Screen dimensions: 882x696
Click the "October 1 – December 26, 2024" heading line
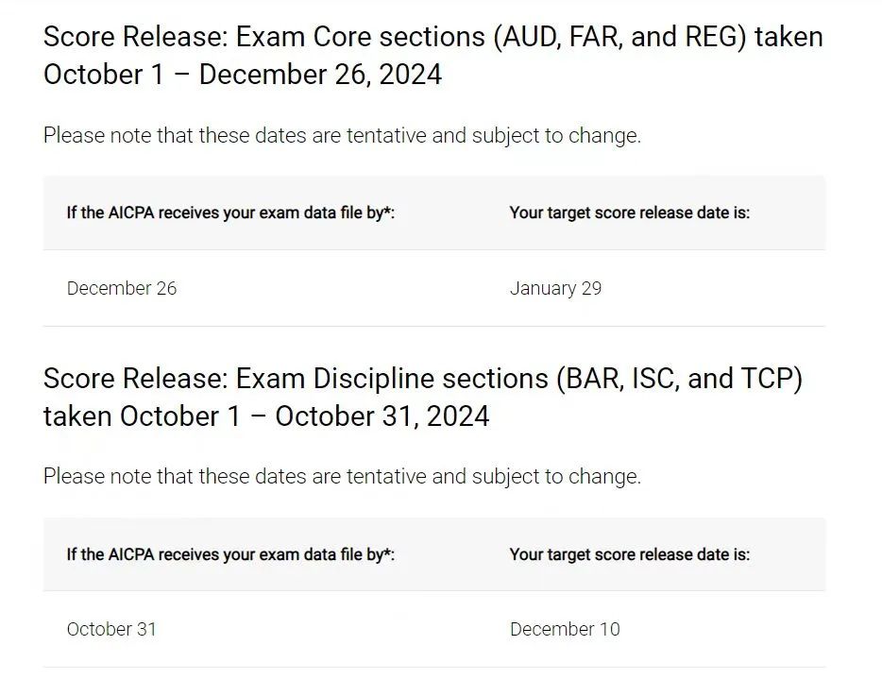[243, 76]
